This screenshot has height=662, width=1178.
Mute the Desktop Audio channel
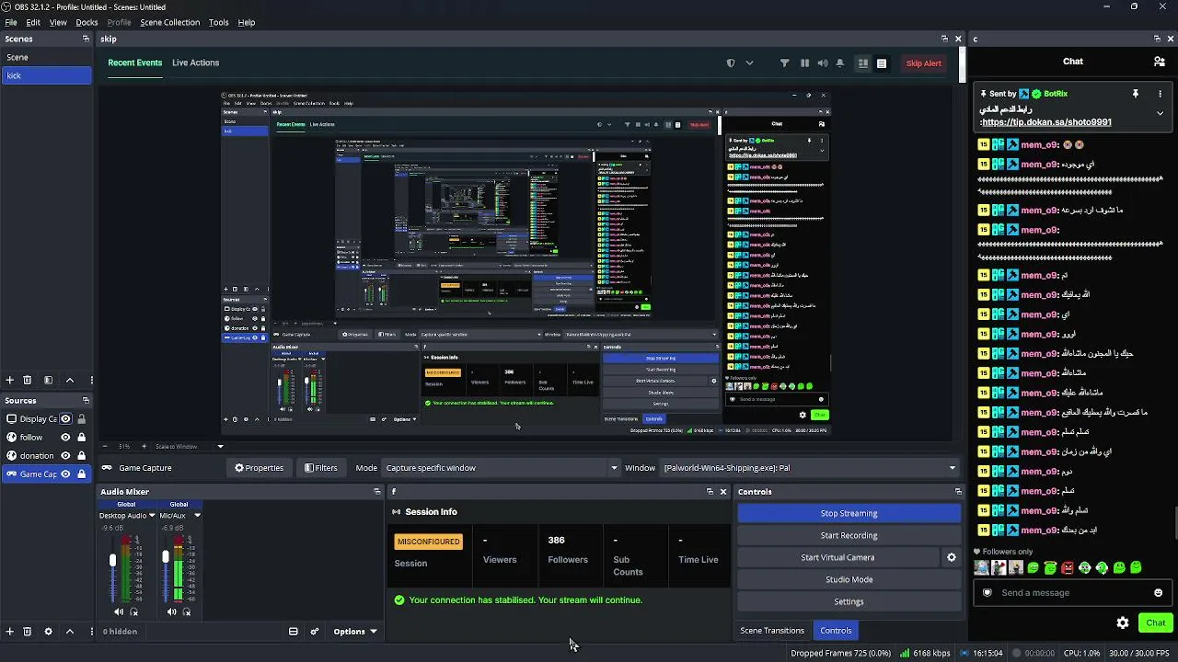(x=119, y=612)
